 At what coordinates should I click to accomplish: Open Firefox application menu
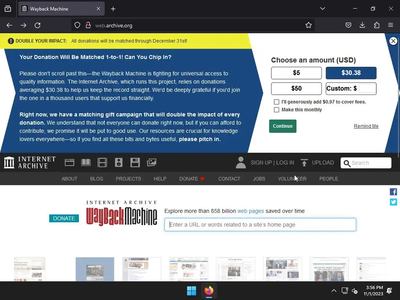coord(391,25)
